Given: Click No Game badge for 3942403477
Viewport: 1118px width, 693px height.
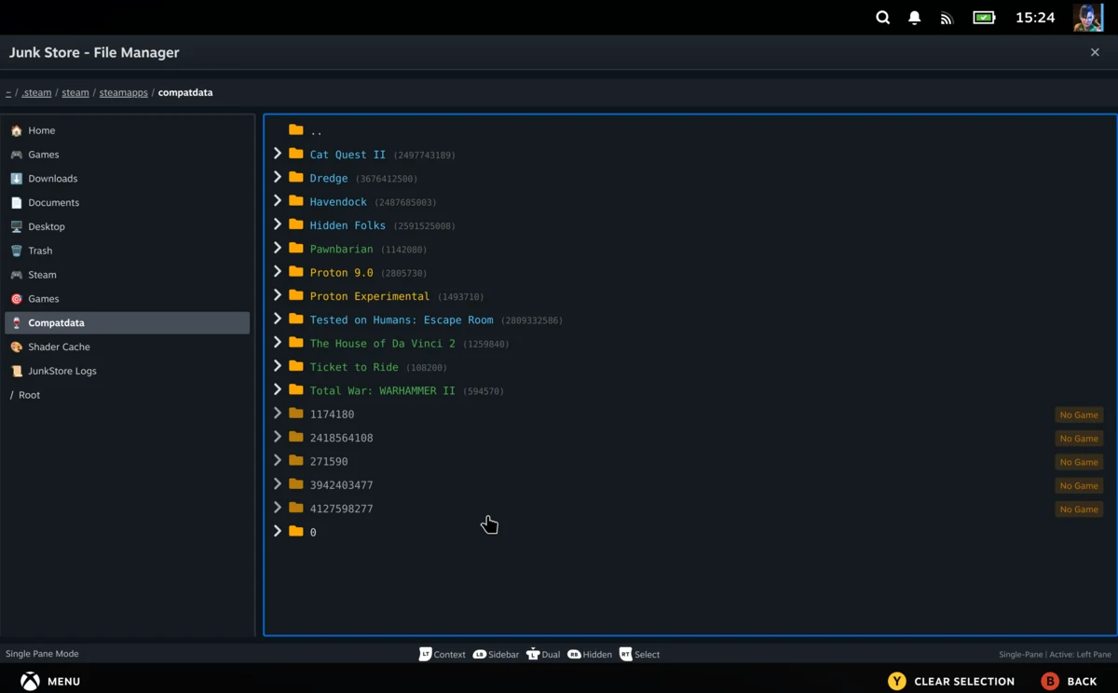Looking at the screenshot, I should tap(1079, 485).
